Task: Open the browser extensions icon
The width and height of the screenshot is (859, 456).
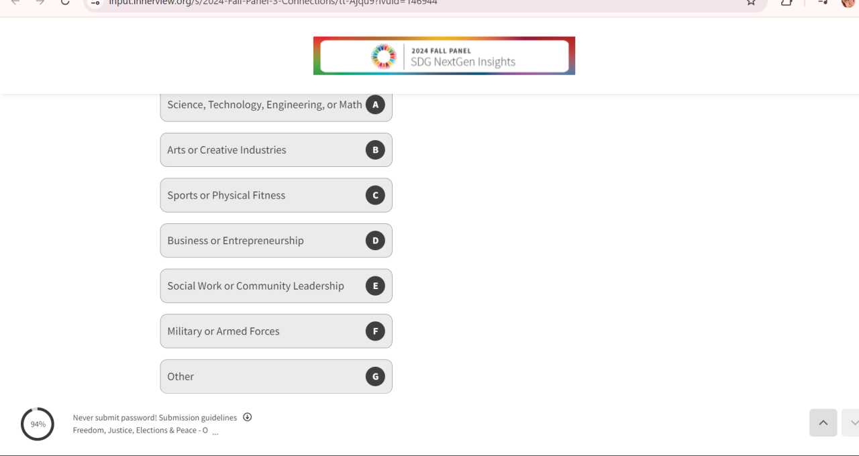Action: [x=787, y=2]
